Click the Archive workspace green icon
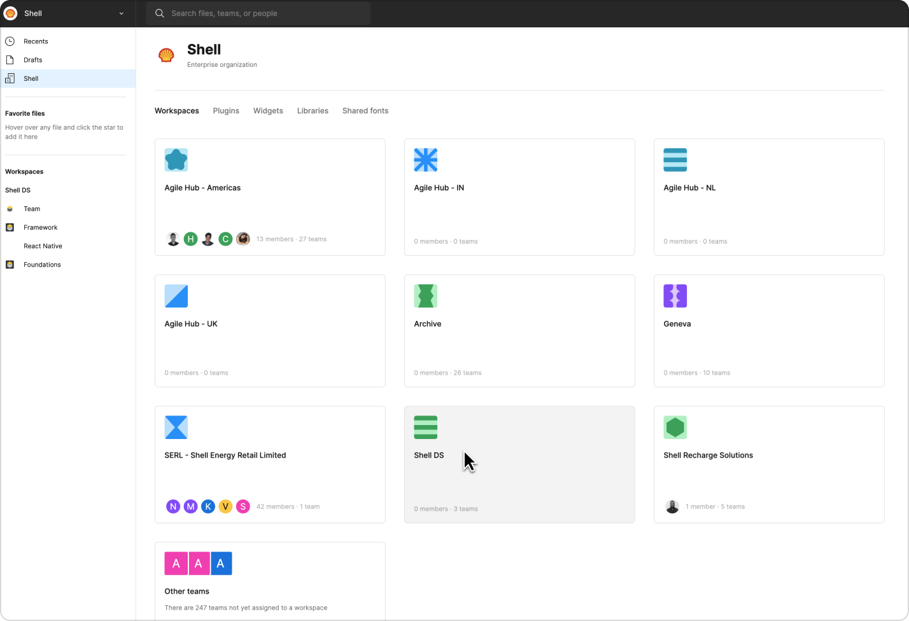 [x=426, y=296]
